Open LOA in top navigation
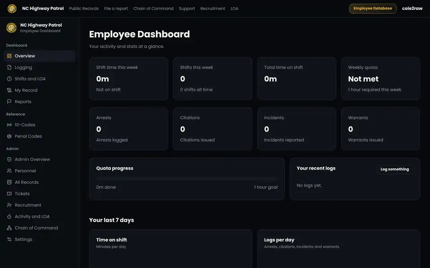This screenshot has height=268, width=430. click(234, 8)
